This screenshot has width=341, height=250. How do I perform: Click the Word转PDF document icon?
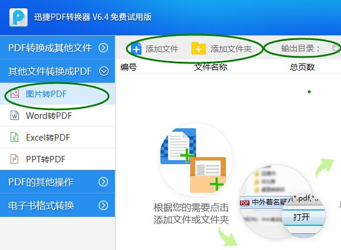15,115
